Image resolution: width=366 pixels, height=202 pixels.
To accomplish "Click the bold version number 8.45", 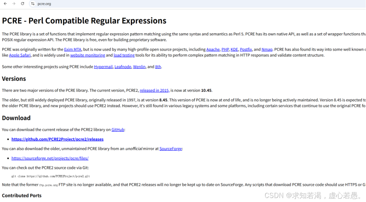I will [x=163, y=100].
